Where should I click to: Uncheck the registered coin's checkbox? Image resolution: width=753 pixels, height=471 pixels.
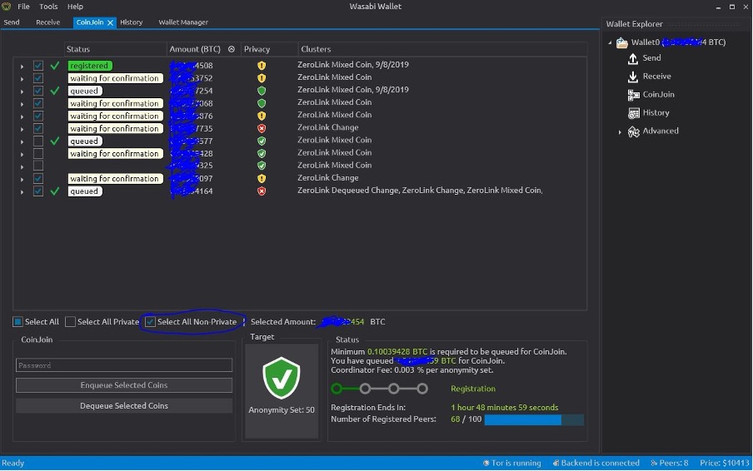pos(38,65)
